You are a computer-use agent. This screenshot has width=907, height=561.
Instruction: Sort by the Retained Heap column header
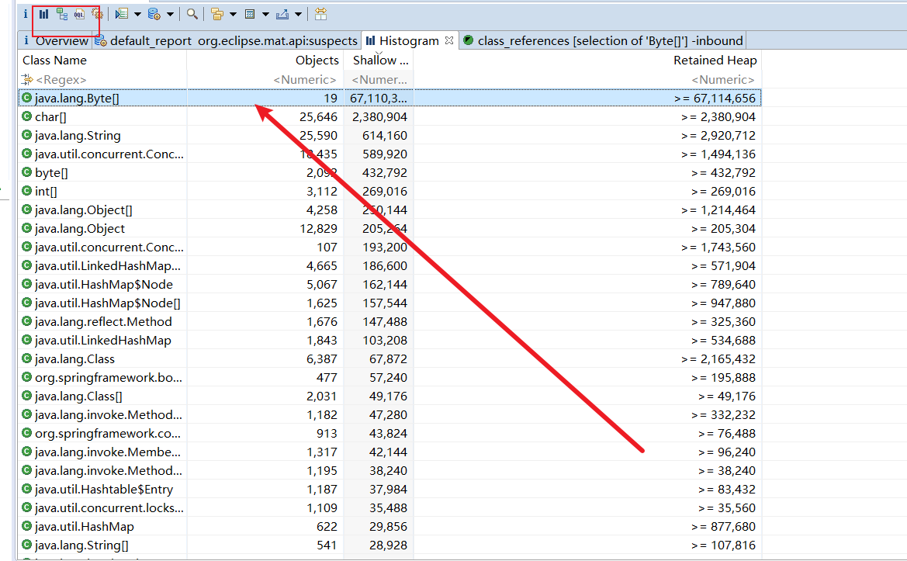tap(714, 60)
